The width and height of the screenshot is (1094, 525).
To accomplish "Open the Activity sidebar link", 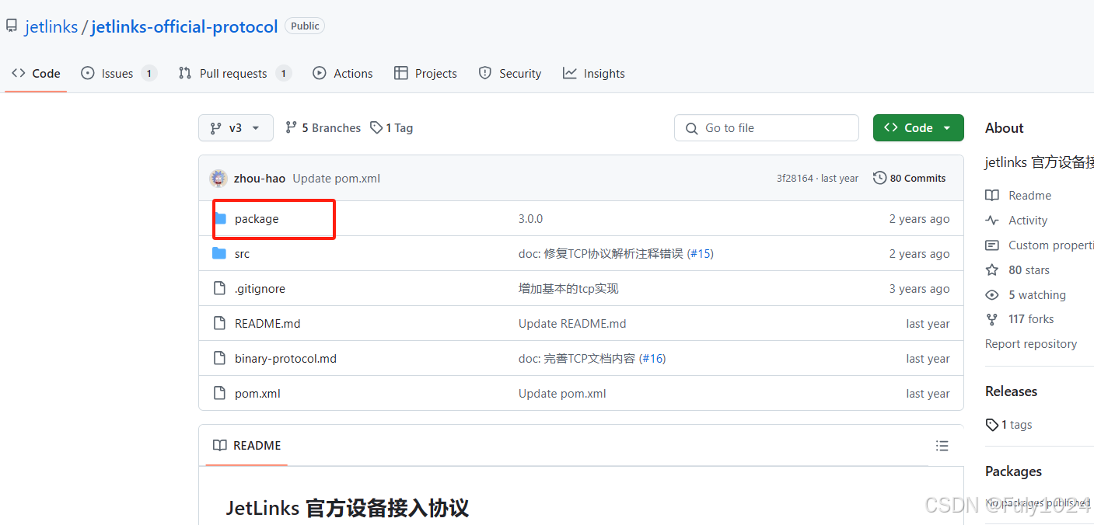I will 1028,221.
